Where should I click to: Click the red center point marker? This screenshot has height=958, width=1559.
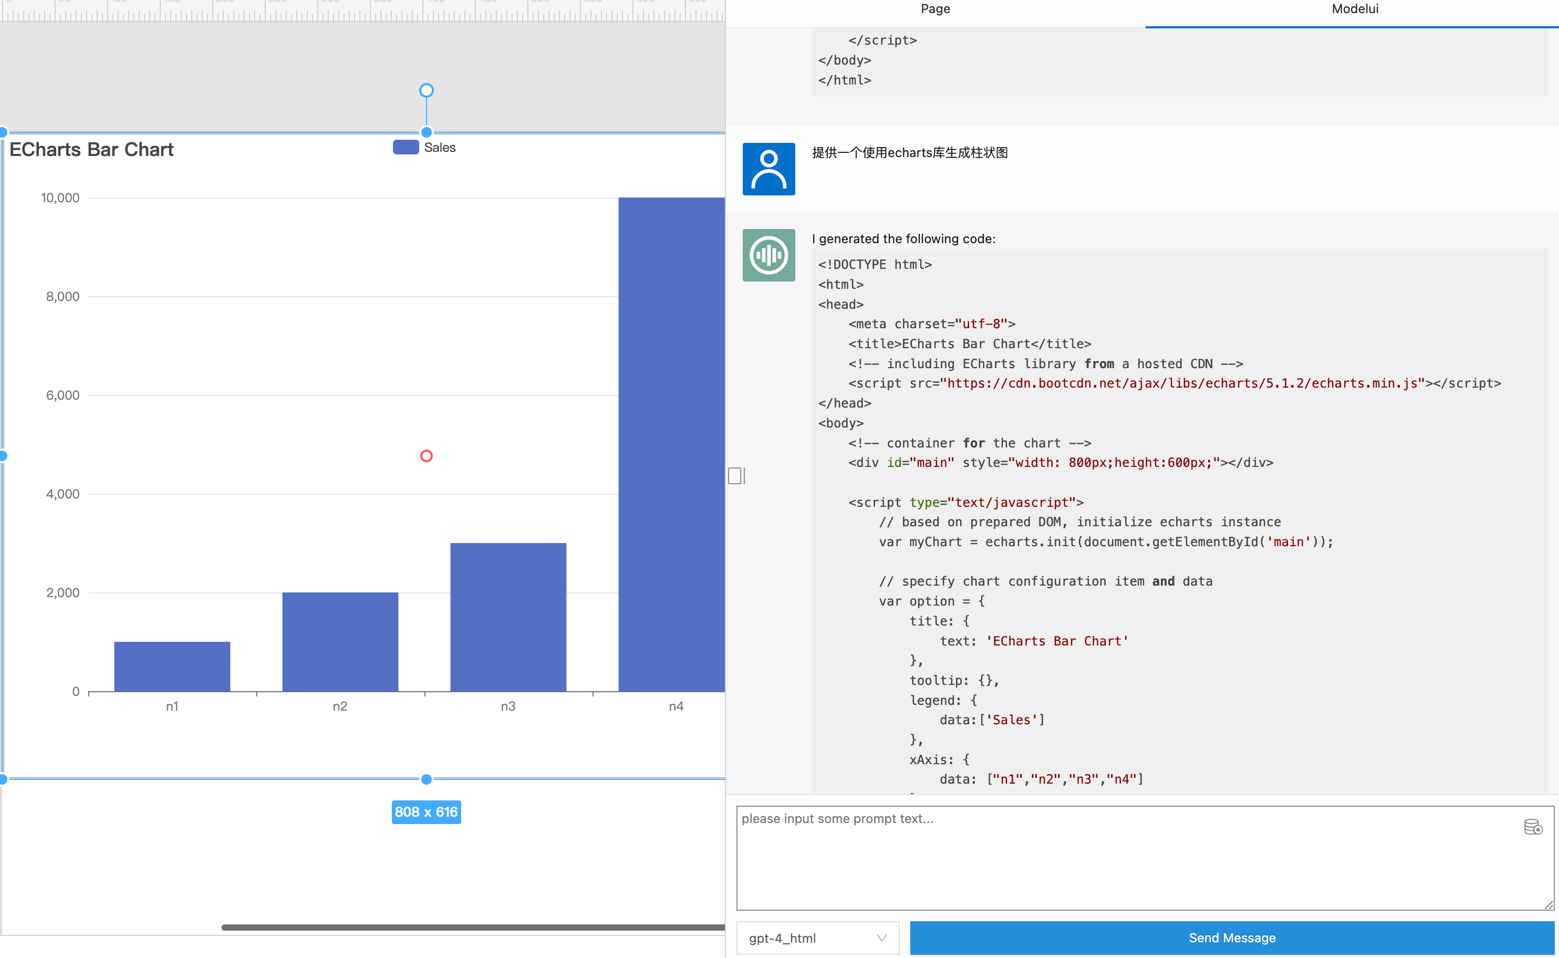[x=427, y=456]
